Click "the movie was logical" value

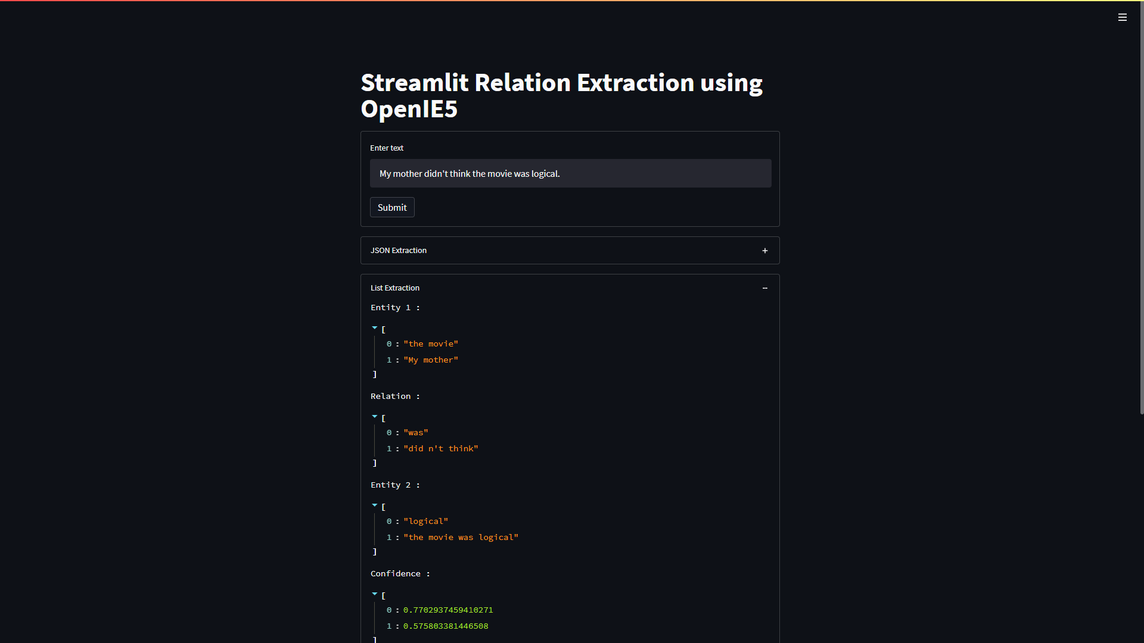click(x=461, y=538)
